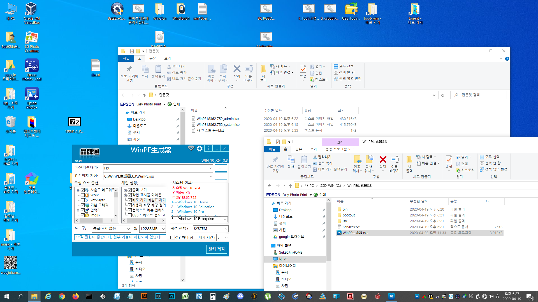Click SSD_WIN (C:) in the address breadcrumb
Viewport: 538px width, 302px height.
(330, 186)
